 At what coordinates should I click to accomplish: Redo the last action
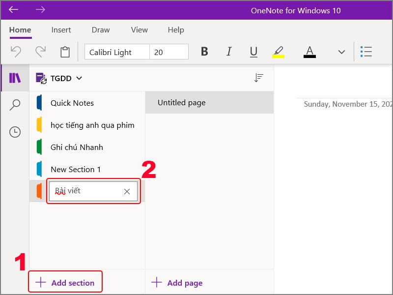[x=40, y=52]
